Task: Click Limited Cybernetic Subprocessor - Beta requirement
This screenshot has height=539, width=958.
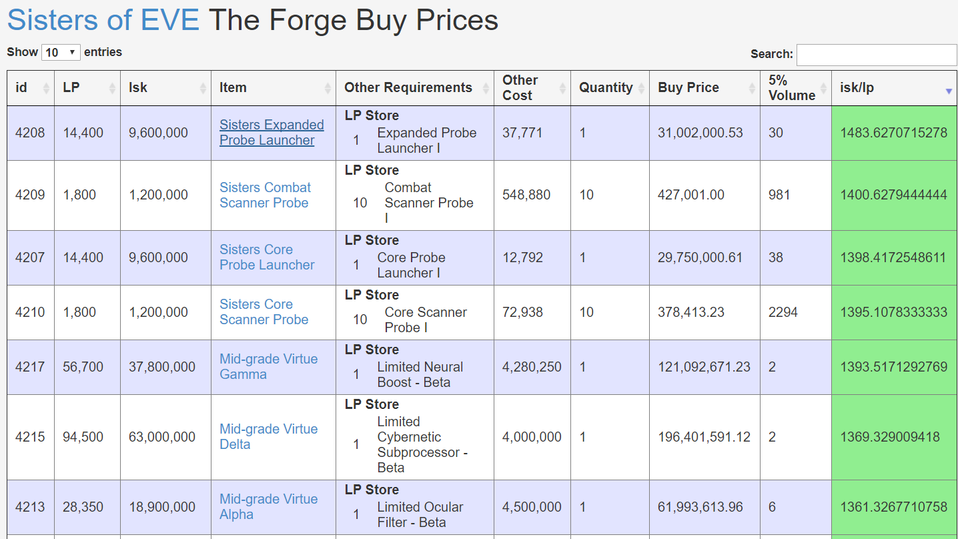Action: pyautogui.click(x=422, y=445)
